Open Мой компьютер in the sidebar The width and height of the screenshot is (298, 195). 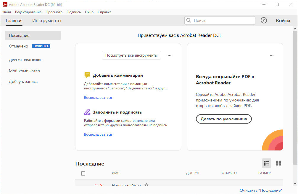coord(24,71)
